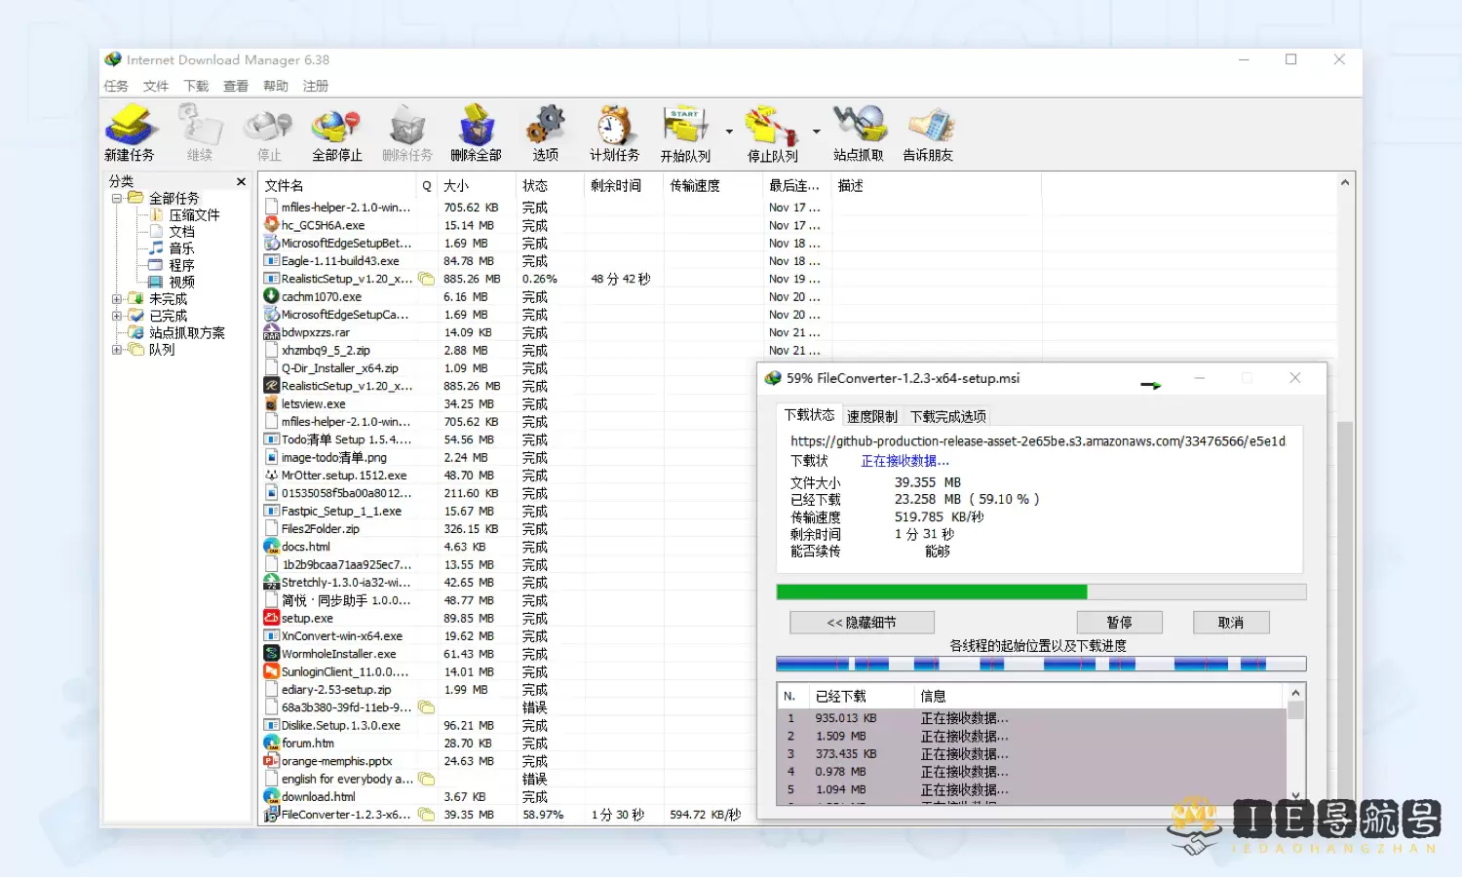Expand the 队列 tree node

117,350
